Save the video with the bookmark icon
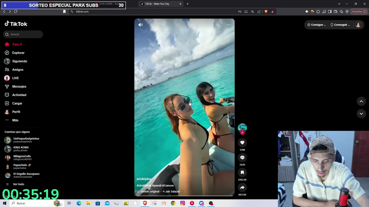The image size is (369, 207). 242,172
